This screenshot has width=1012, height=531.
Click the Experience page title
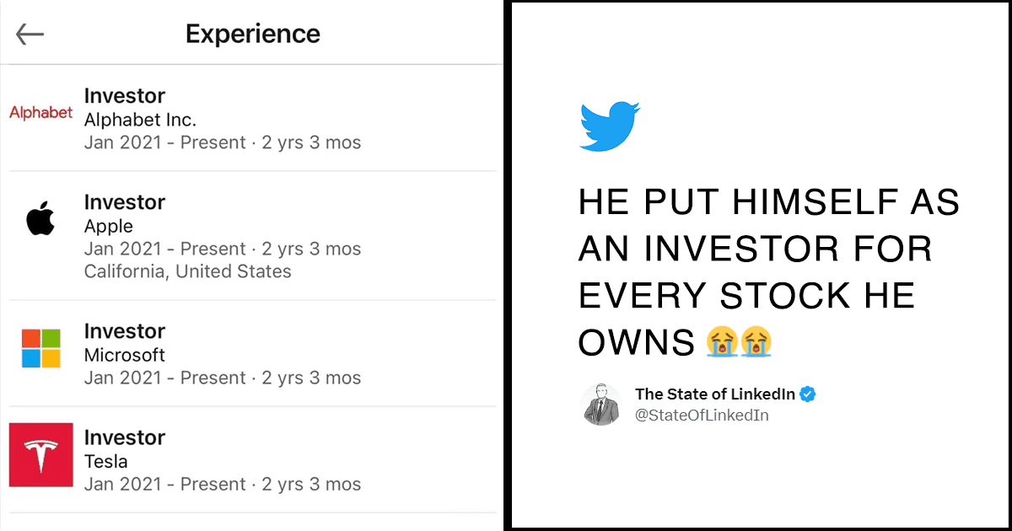(x=252, y=34)
